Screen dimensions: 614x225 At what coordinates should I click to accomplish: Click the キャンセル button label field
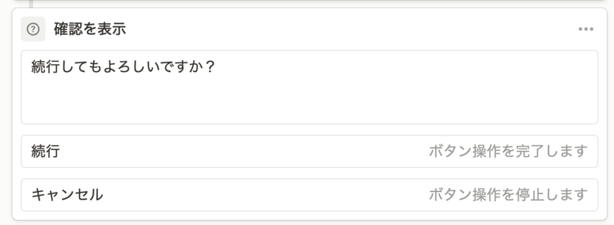click(309, 195)
